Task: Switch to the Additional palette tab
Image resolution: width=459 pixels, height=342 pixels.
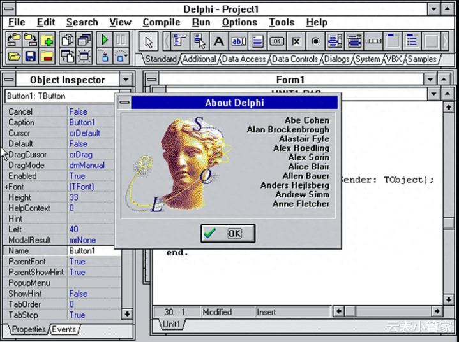Action: point(199,59)
